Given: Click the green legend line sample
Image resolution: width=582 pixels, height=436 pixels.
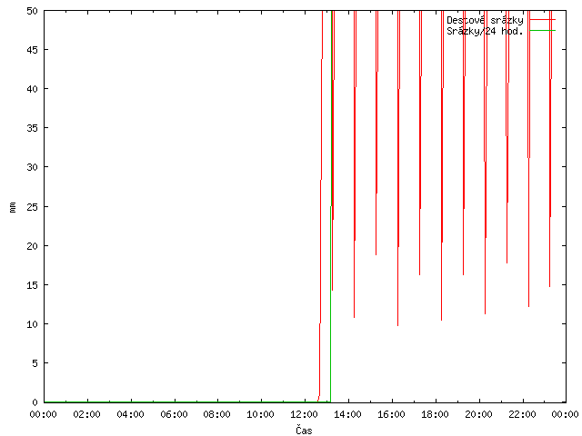Looking at the screenshot, I should coord(542,30).
